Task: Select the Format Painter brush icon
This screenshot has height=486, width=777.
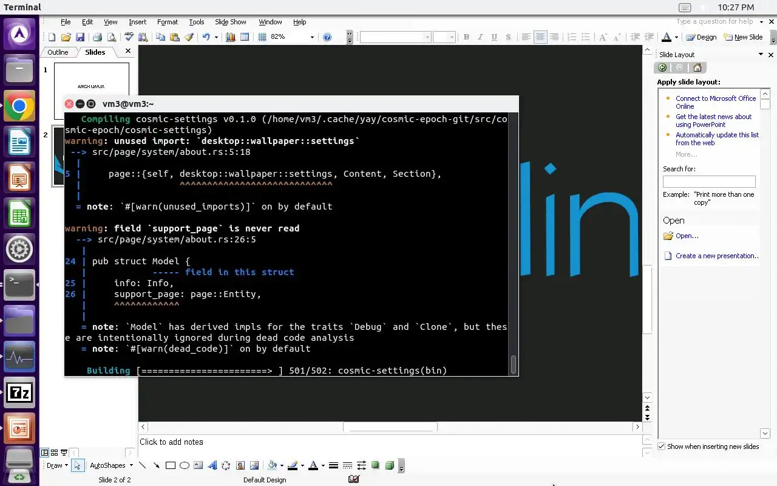Action: pyautogui.click(x=189, y=37)
